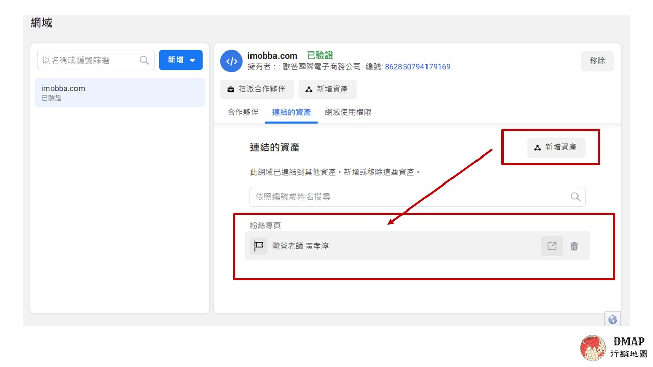Click the search magnifier in domain filter box
653x367 pixels.
(x=144, y=60)
